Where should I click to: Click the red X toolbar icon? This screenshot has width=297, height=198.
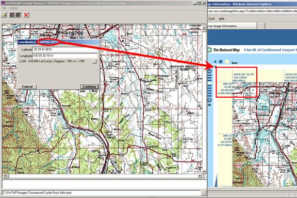[x=26, y=15]
